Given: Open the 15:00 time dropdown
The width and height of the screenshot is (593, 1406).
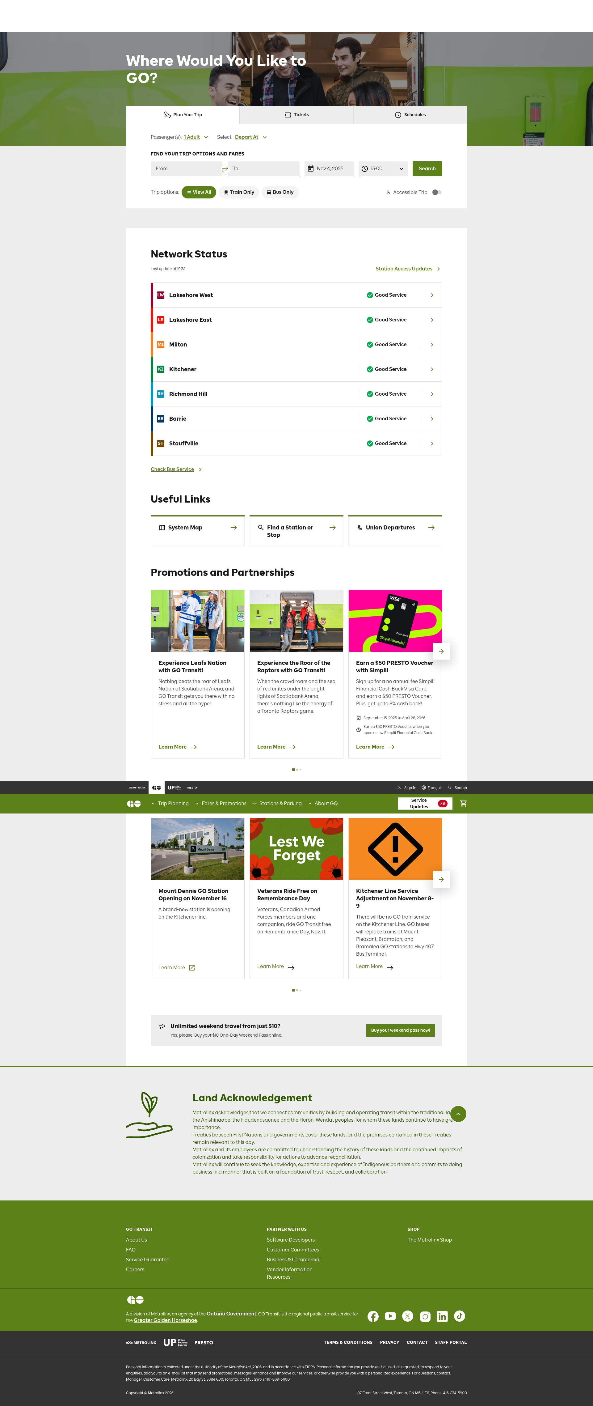Looking at the screenshot, I should coord(383,169).
